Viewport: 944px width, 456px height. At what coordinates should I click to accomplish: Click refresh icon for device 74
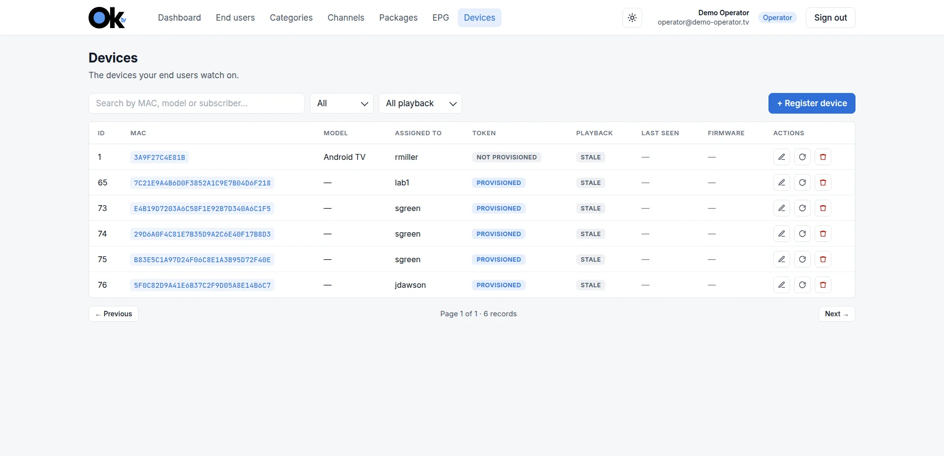tap(802, 234)
